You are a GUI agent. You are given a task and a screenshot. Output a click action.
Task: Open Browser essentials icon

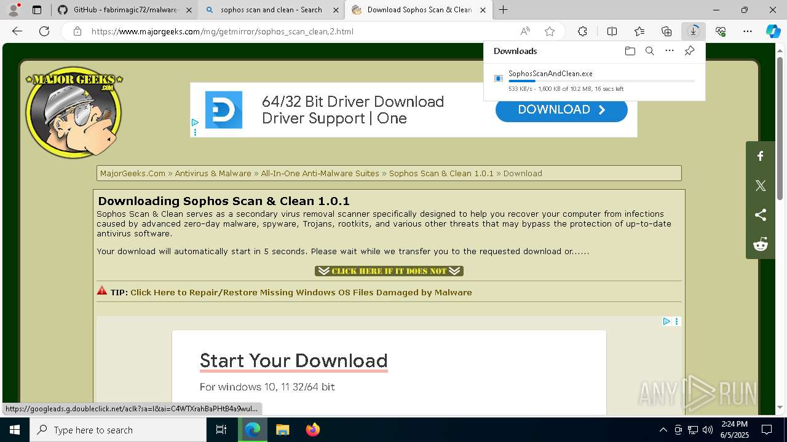[x=721, y=31]
